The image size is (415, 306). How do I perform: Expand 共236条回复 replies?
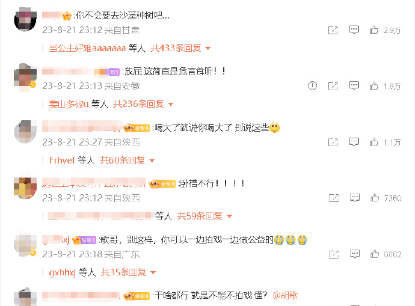pyautogui.click(x=143, y=104)
